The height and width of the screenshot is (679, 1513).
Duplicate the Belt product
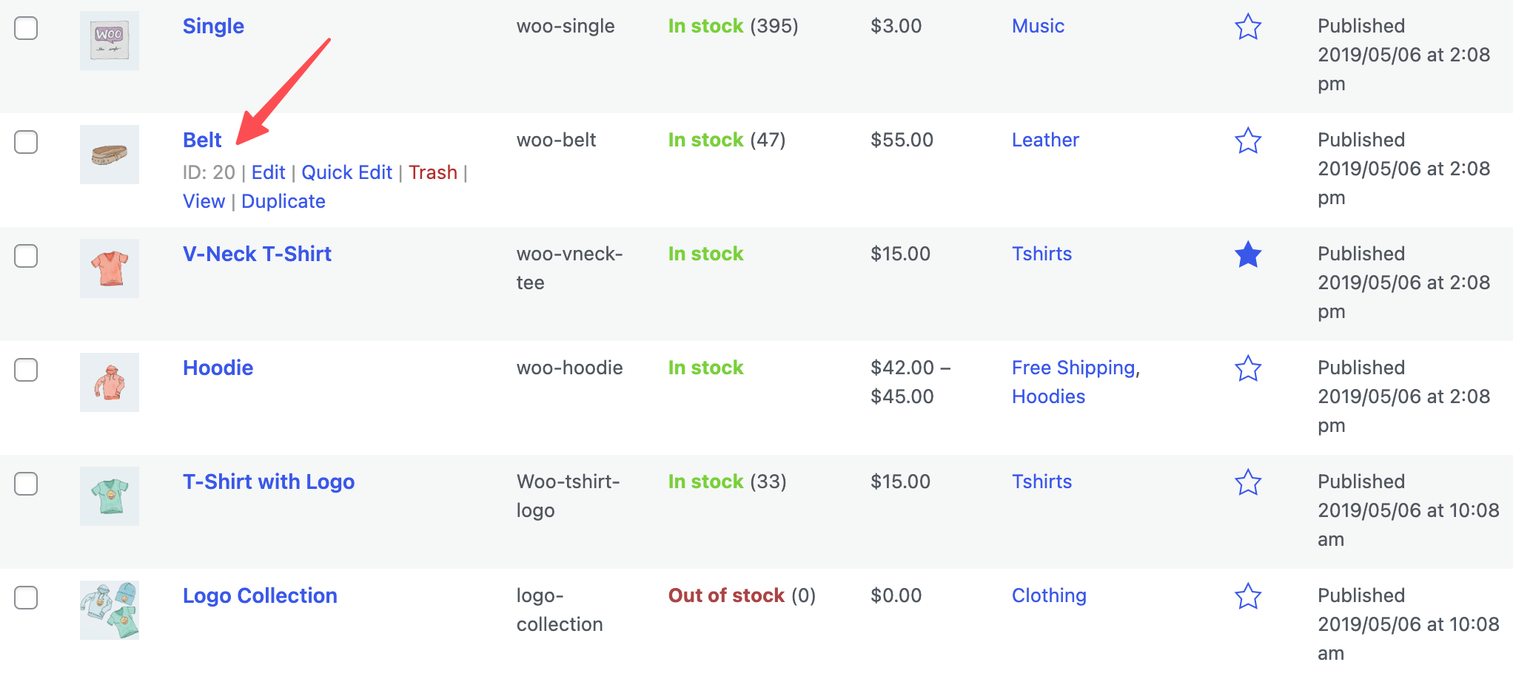pyautogui.click(x=284, y=200)
